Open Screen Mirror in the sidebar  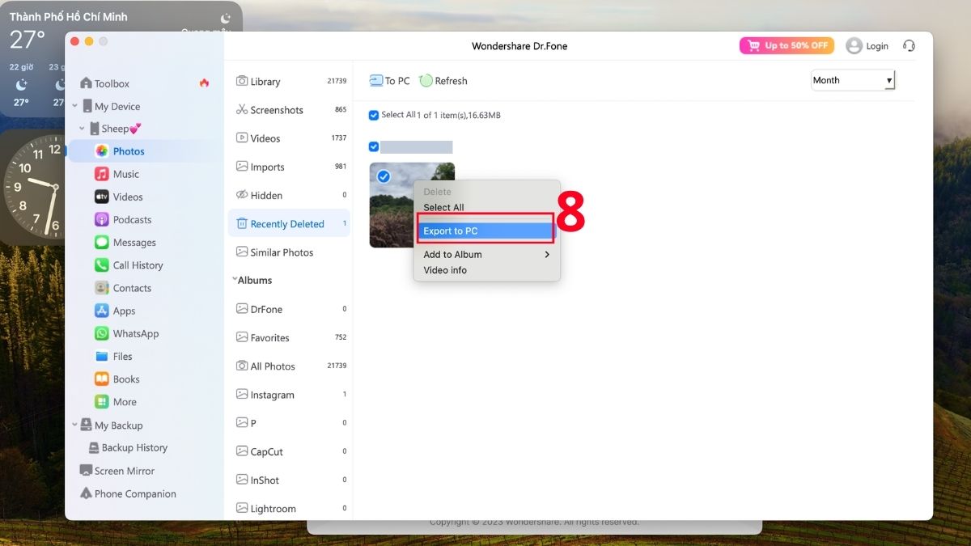click(117, 470)
